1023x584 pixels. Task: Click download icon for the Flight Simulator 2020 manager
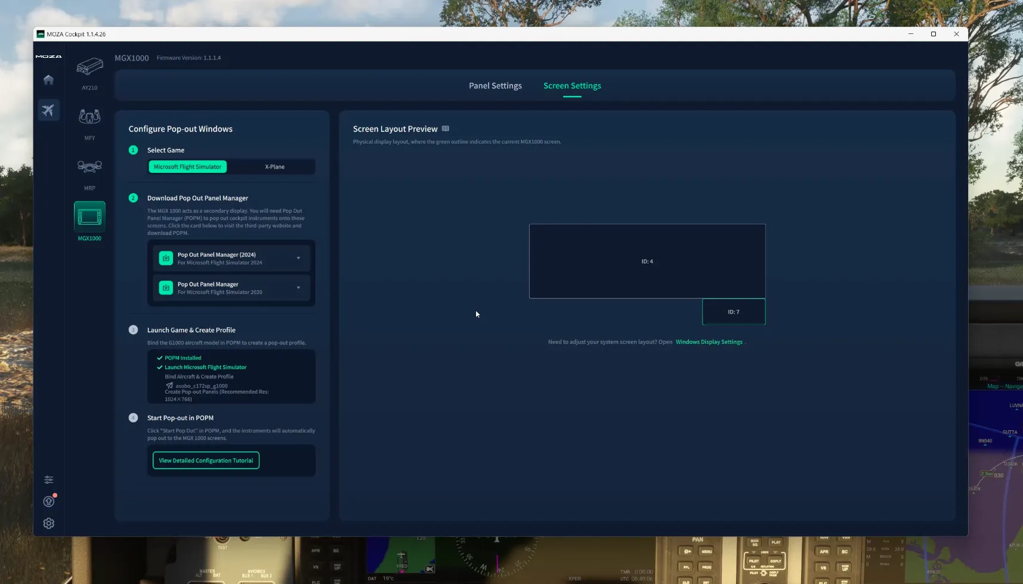[166, 288]
